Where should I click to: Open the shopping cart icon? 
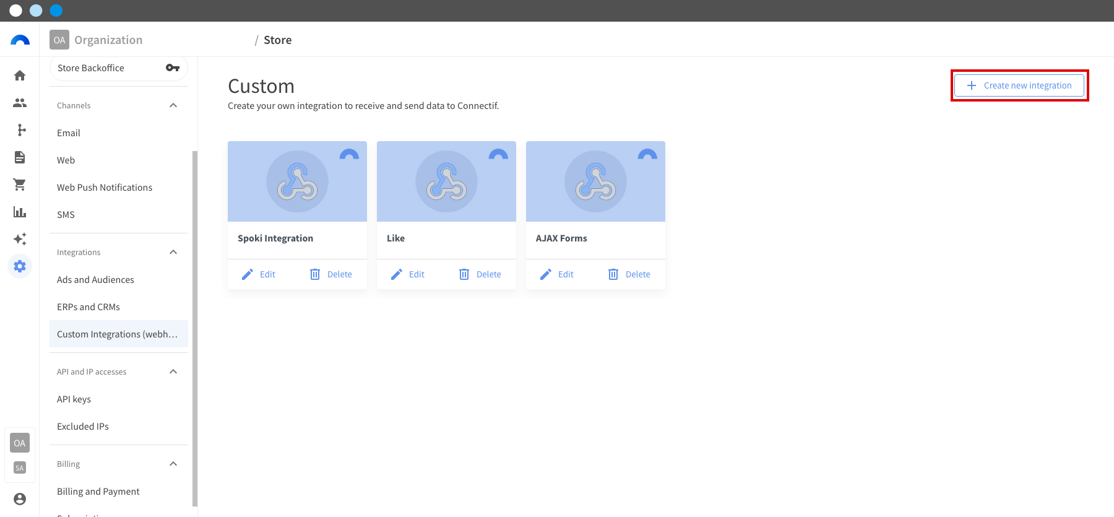[20, 185]
